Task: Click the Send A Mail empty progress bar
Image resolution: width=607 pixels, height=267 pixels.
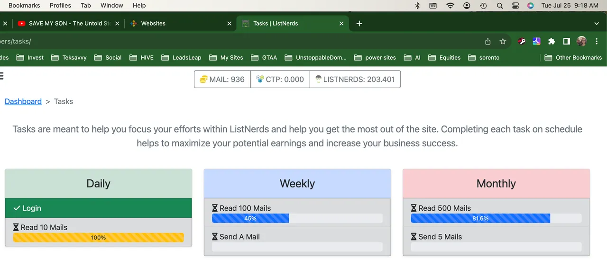Action: coord(297,247)
